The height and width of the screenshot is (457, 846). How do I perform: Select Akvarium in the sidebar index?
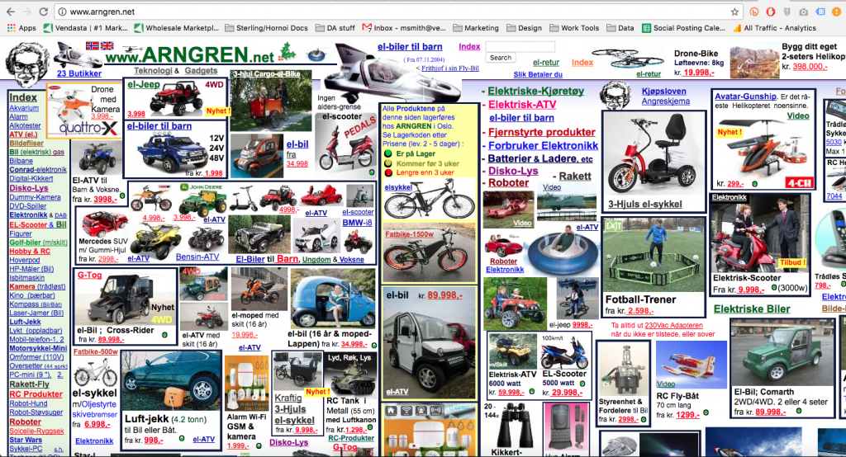click(24, 108)
